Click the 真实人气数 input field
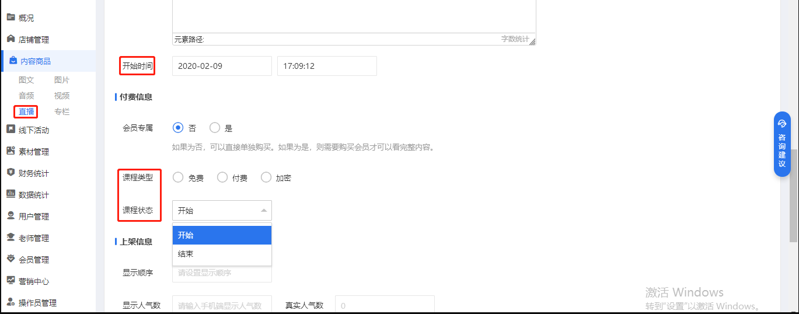 [385, 305]
